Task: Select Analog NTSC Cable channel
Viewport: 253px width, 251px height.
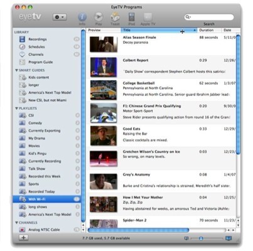Action: pos(44,230)
